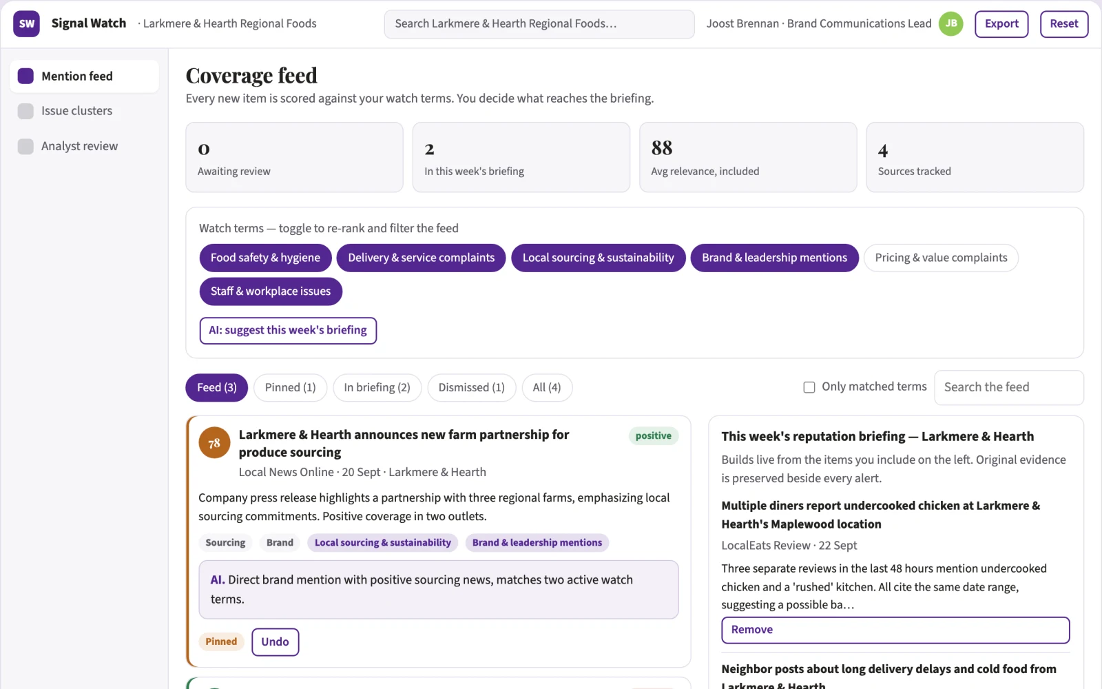The width and height of the screenshot is (1102, 689).
Task: Click the Export button
Action: (1001, 24)
